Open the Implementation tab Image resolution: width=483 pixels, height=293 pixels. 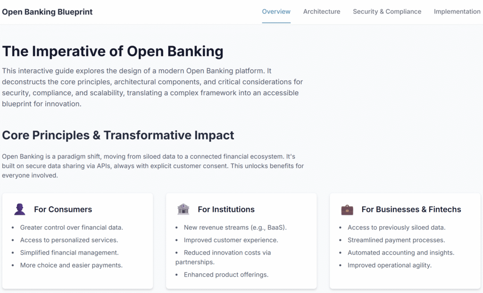tap(457, 12)
